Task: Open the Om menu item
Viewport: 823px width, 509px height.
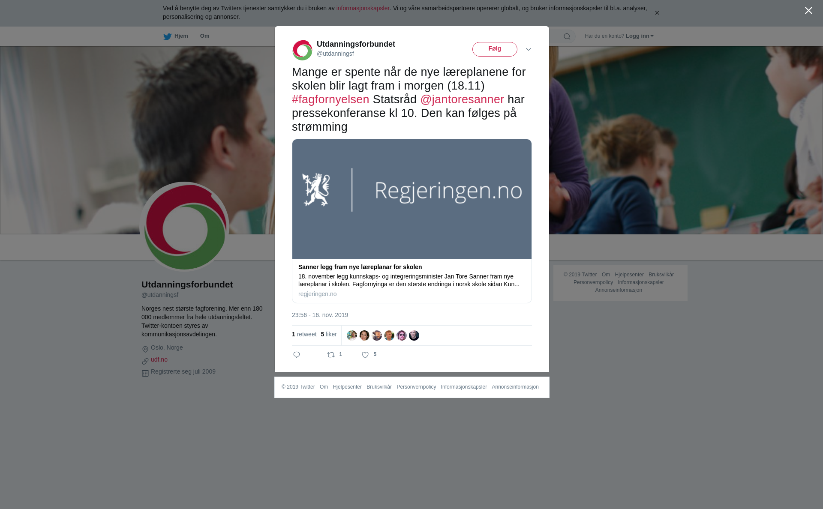Action: point(204,36)
